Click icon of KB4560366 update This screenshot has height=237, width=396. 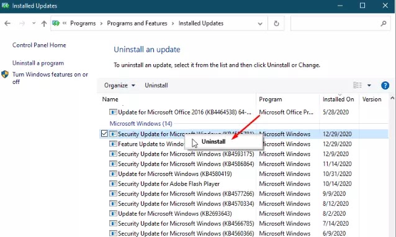(x=113, y=233)
